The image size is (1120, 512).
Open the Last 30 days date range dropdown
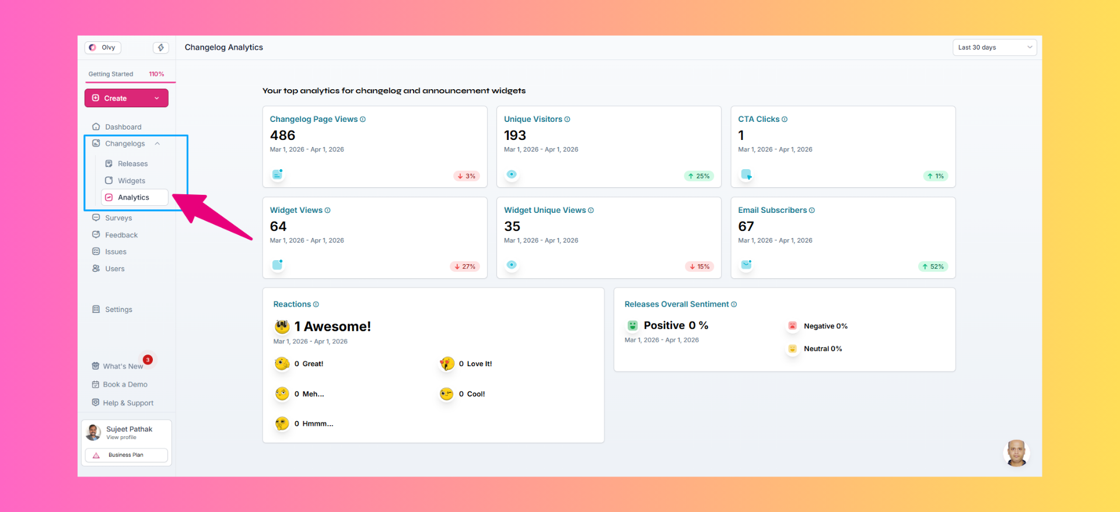click(995, 48)
